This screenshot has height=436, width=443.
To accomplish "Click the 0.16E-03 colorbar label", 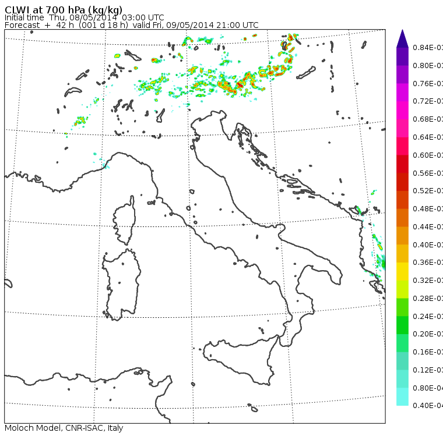I will (428, 352).
